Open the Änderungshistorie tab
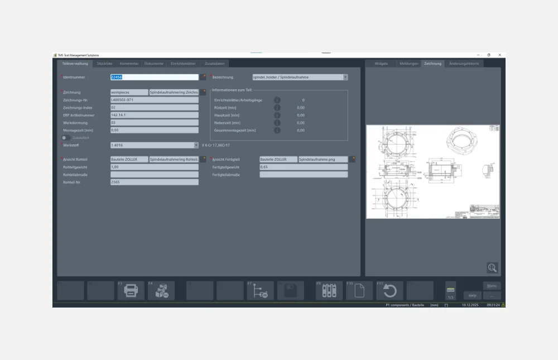 [464, 64]
